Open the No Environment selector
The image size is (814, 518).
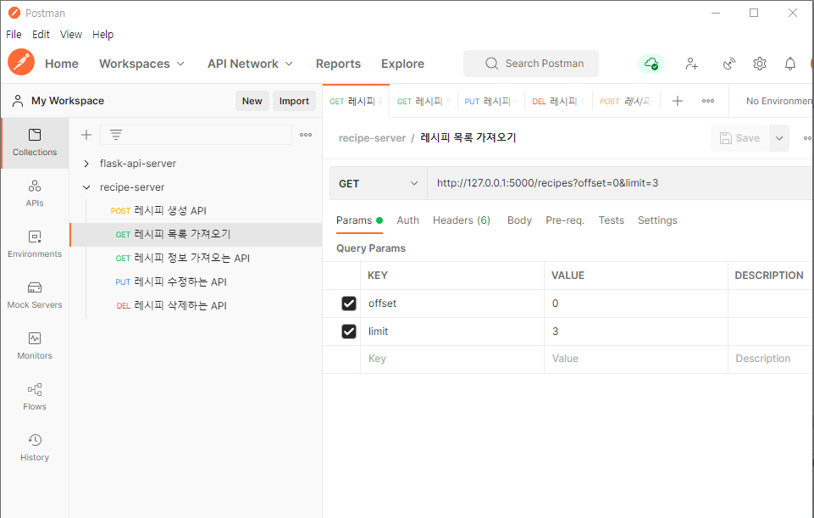pos(778,102)
